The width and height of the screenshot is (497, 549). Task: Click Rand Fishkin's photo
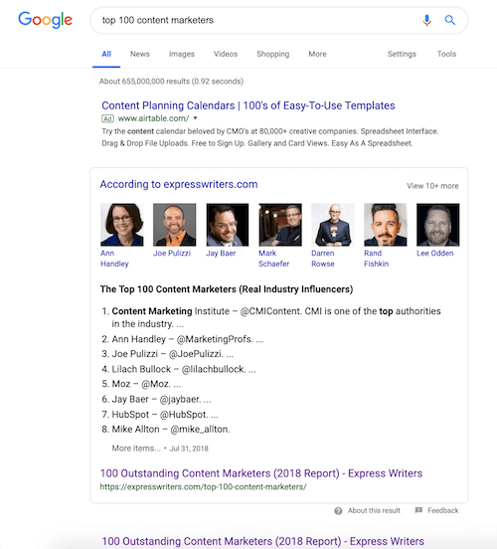point(386,225)
